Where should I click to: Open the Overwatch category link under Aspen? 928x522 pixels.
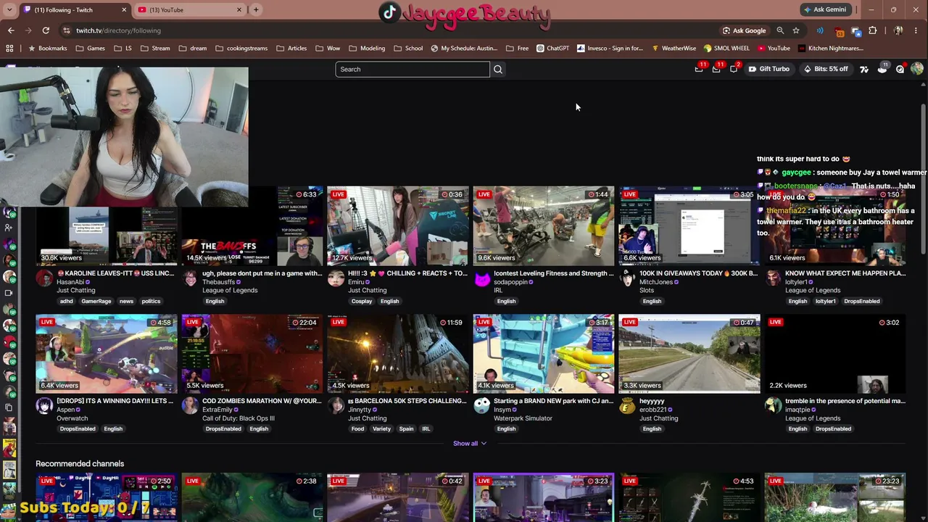pos(72,418)
